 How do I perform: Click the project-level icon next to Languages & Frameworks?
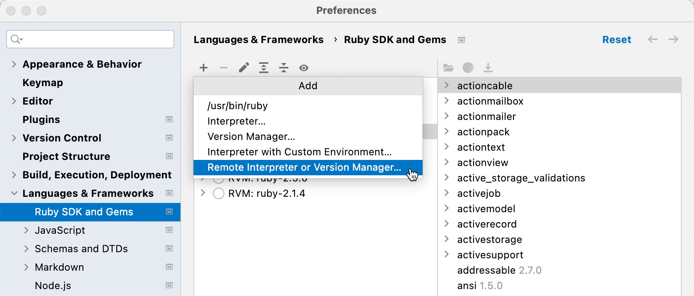[x=169, y=193]
